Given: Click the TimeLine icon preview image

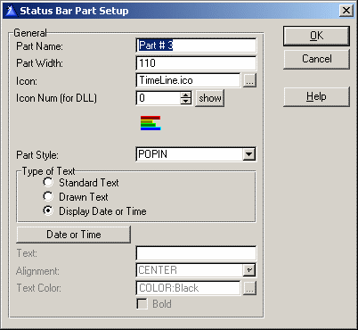Looking at the screenshot, I should click(151, 123).
